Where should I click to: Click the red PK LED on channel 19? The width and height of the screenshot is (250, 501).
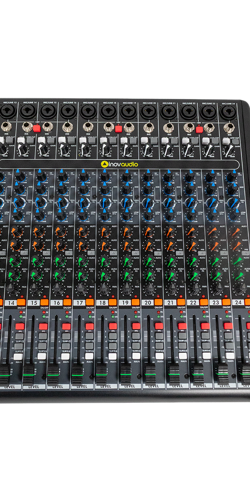click(x=135, y=312)
